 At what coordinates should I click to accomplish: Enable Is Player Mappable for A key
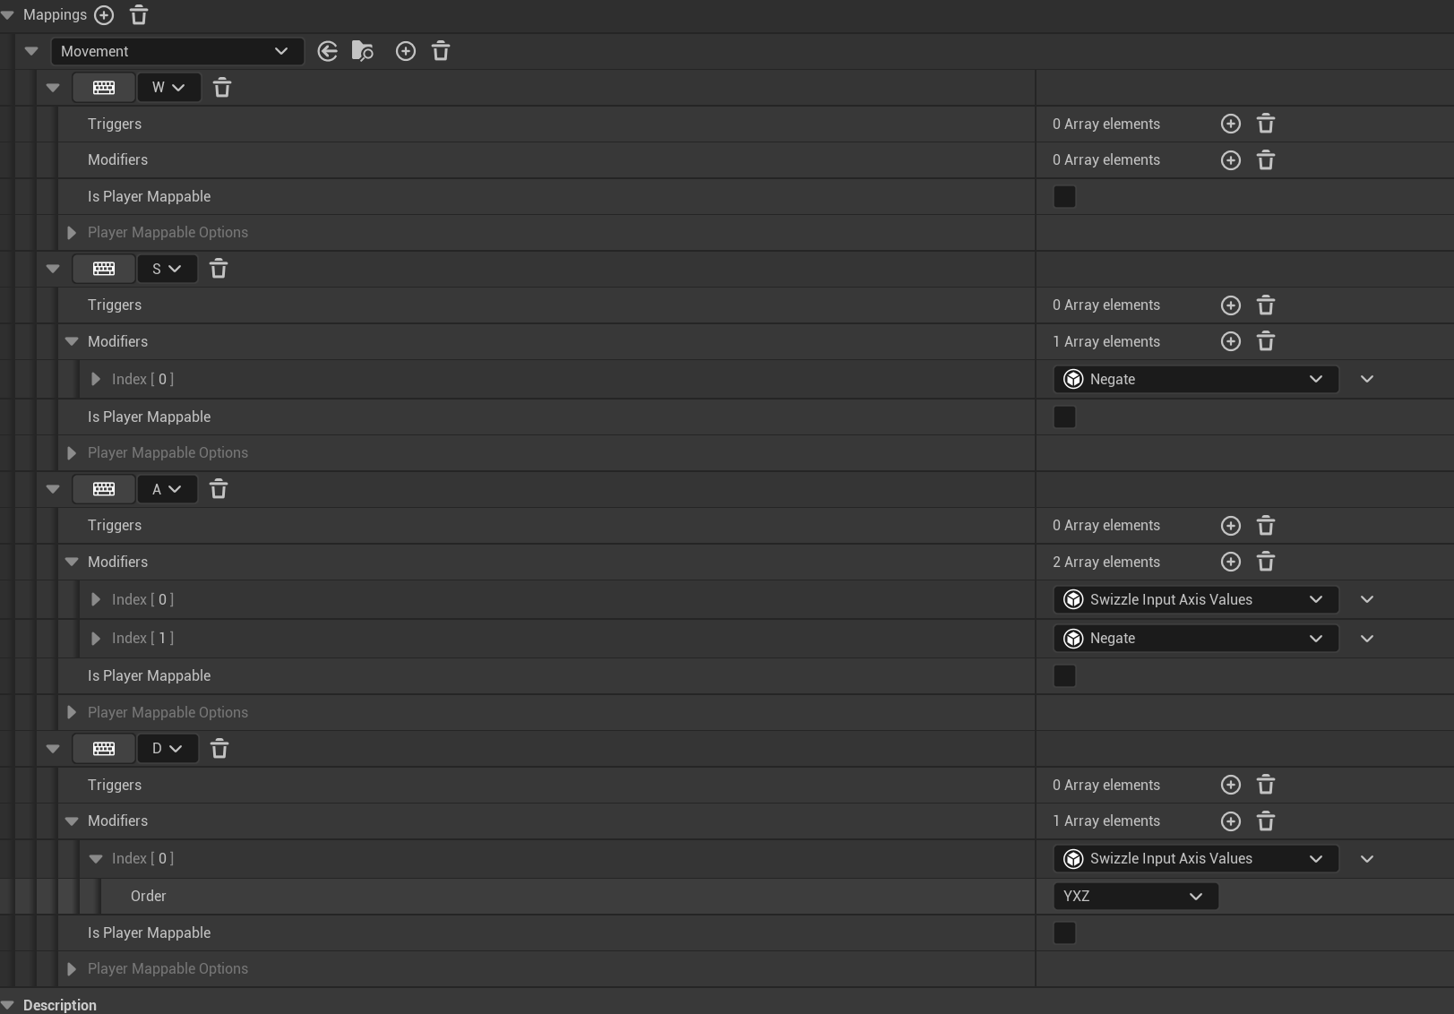click(1064, 675)
